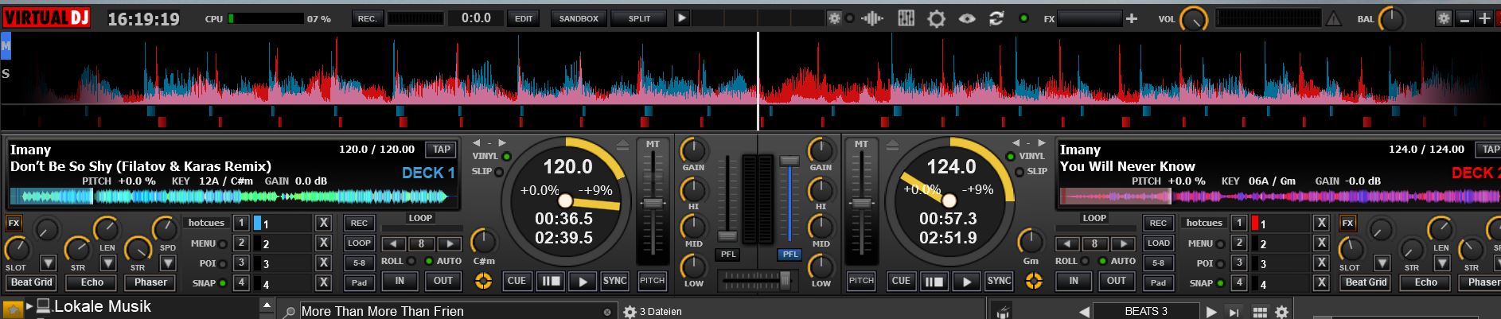Enable ROLL on Deck 1 loop
Image resolution: width=1501 pixels, height=319 pixels.
click(x=411, y=261)
